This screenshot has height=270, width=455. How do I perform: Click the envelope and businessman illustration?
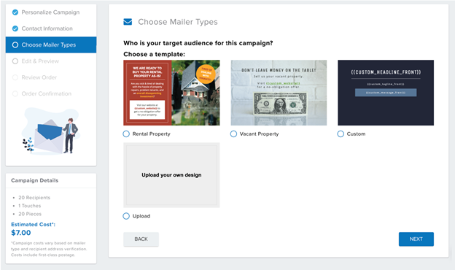pos(50,131)
